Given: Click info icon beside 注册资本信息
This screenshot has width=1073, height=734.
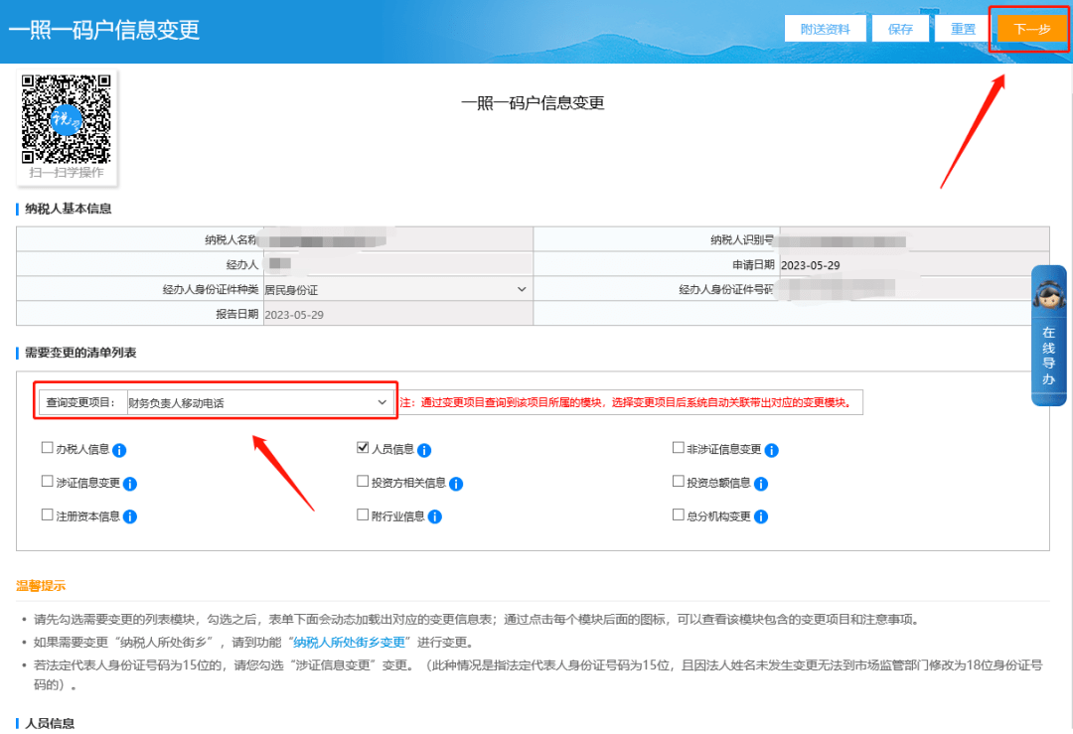Looking at the screenshot, I should (130, 516).
